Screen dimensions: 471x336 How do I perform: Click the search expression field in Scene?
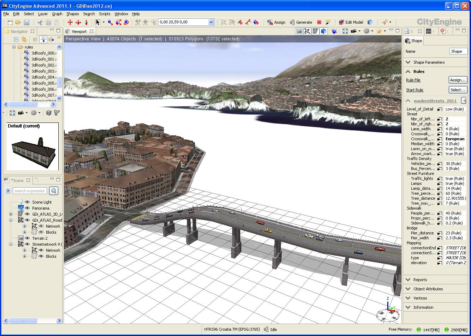(30, 191)
